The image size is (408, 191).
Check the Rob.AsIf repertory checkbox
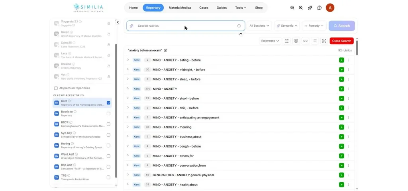[x=108, y=167]
